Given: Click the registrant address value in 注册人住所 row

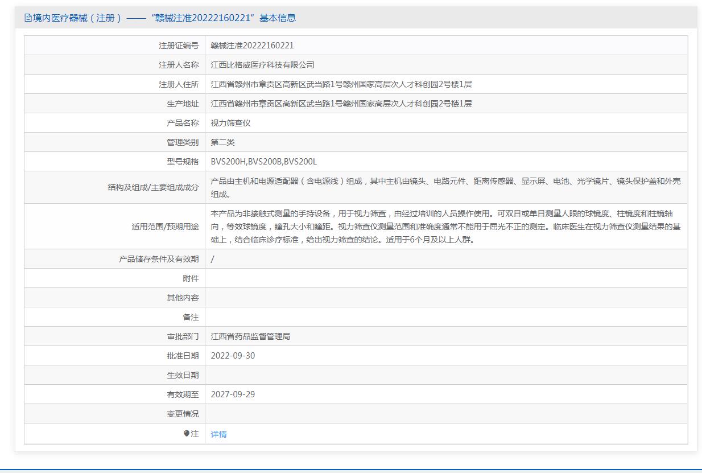Looking at the screenshot, I should click(x=341, y=84).
